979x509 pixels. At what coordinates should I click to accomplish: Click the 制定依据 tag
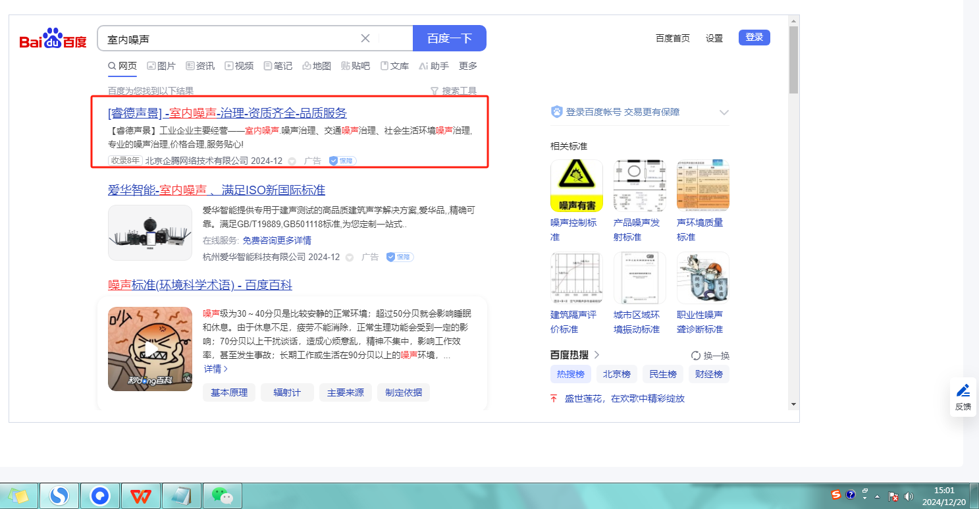click(404, 392)
